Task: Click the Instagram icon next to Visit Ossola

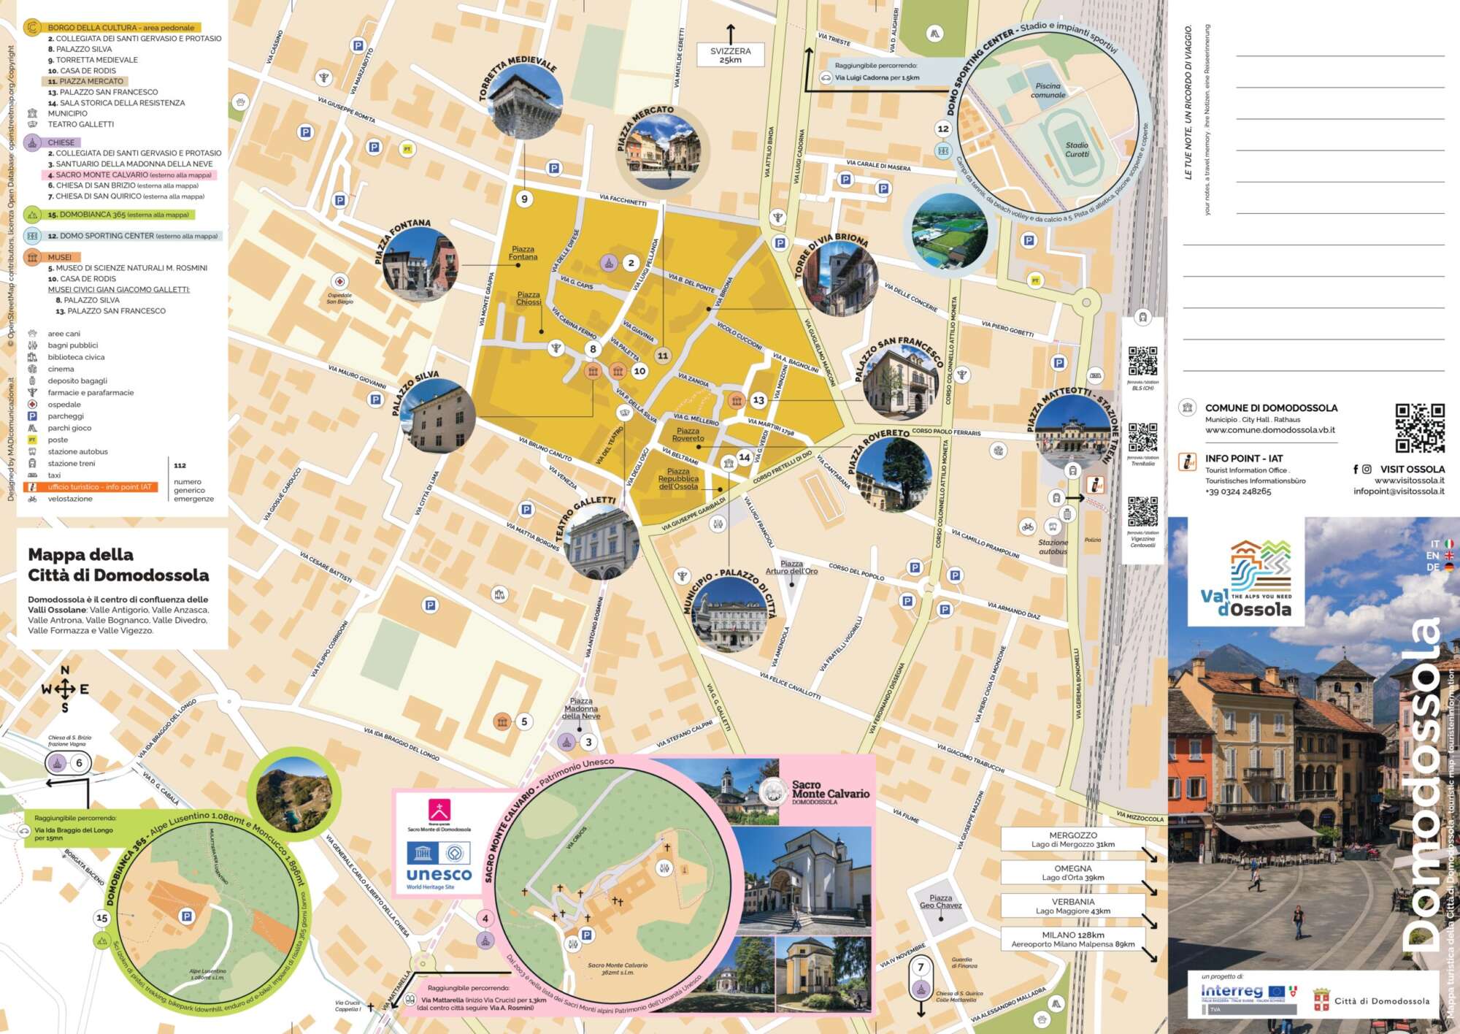Action: pos(1367,470)
